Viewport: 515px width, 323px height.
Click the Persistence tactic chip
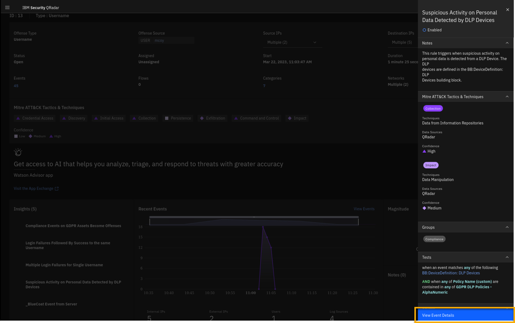point(178,118)
